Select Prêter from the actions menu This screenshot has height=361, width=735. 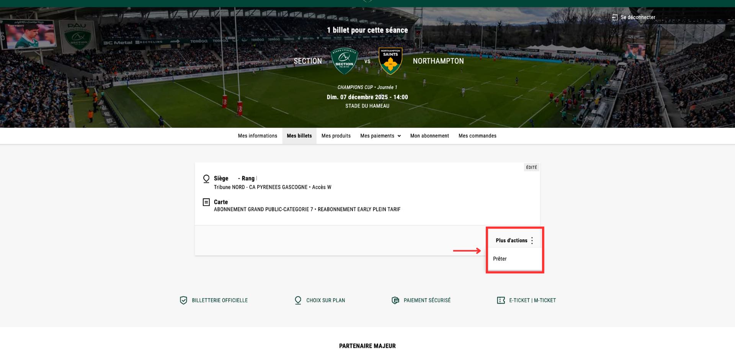pos(500,259)
